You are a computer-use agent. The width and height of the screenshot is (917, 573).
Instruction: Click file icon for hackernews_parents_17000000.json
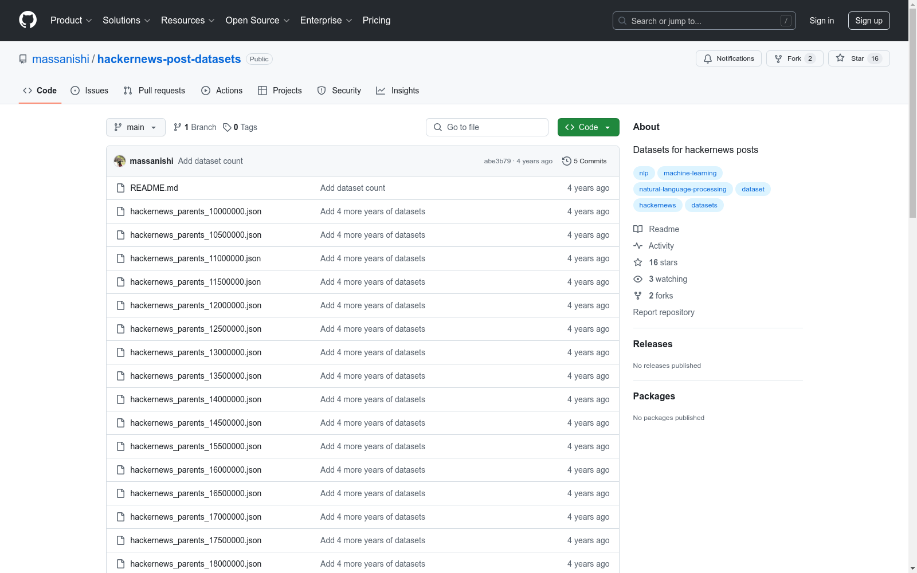coord(120,517)
